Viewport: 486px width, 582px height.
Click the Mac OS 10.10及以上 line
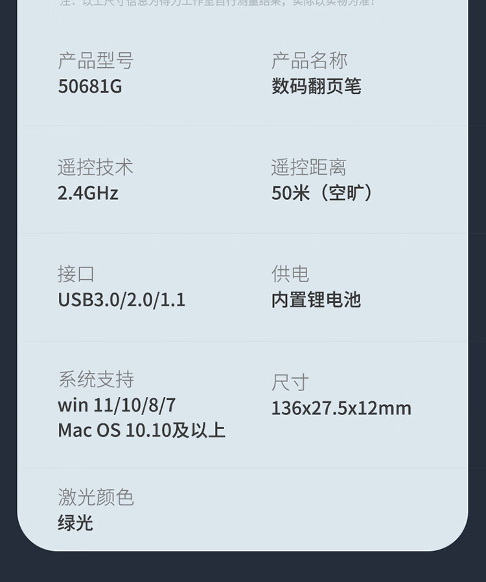(x=141, y=431)
